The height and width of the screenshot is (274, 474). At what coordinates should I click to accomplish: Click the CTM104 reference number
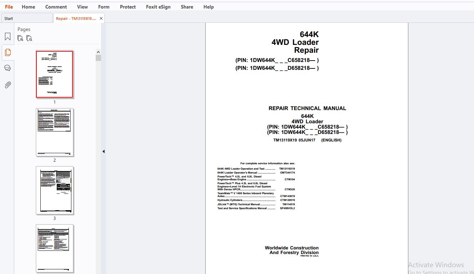tap(290, 180)
